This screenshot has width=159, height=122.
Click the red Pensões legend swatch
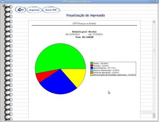[92, 66]
